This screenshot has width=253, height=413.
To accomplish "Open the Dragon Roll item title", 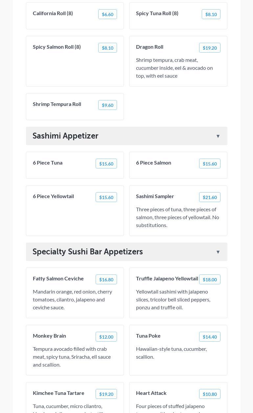I will [x=149, y=47].
